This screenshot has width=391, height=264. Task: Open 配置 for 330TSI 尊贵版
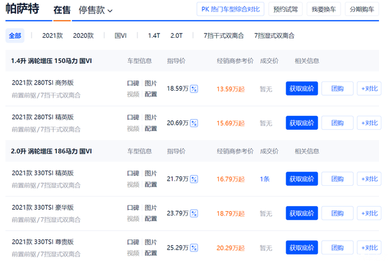pyautogui.click(x=151, y=253)
